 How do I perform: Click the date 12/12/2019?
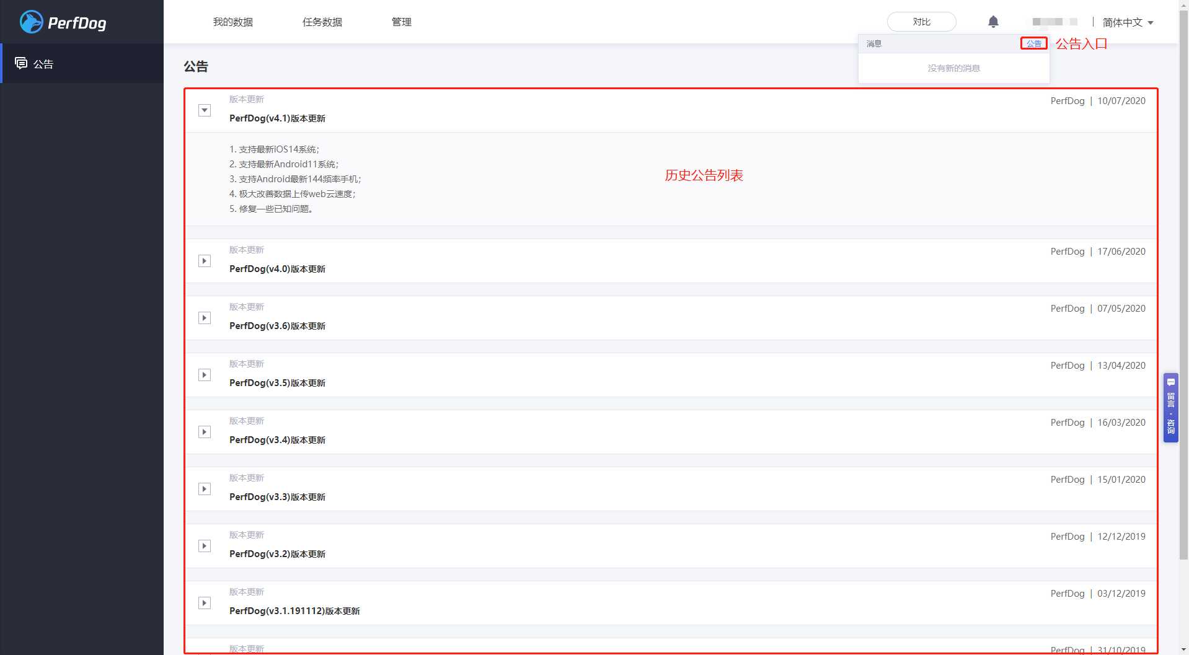1121,537
